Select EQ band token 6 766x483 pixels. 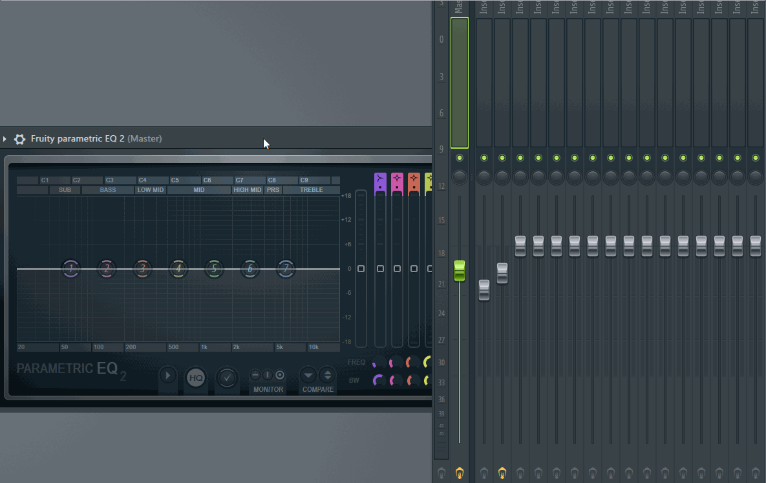pos(250,268)
